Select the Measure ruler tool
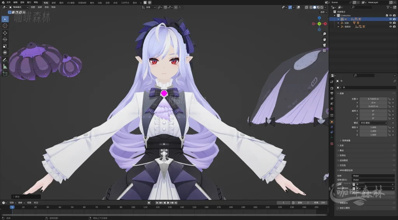The image size is (398, 220). point(5,66)
